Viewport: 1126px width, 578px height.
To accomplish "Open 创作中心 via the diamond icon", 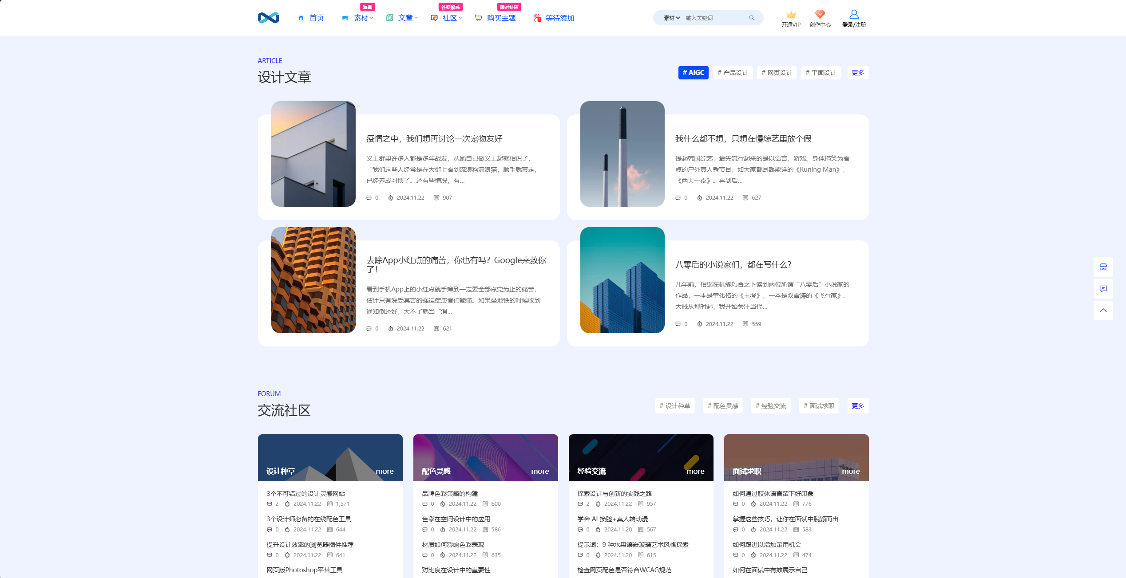I will (x=820, y=14).
